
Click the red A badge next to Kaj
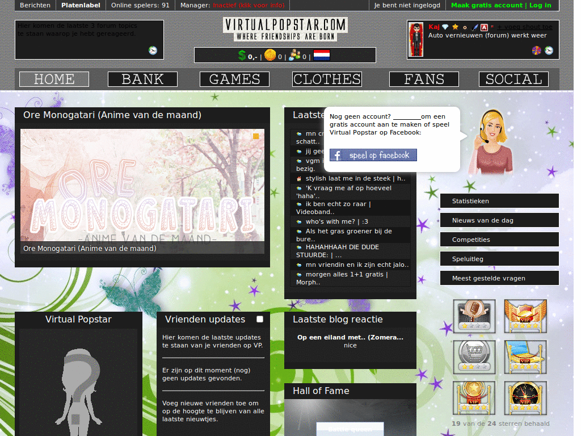coord(484,27)
